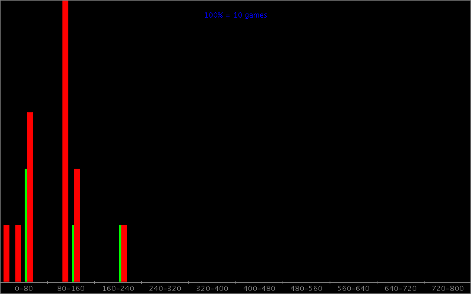This screenshot has width=471, height=294.
Task: Click the red bar in 160-240 range
Action: (x=124, y=253)
